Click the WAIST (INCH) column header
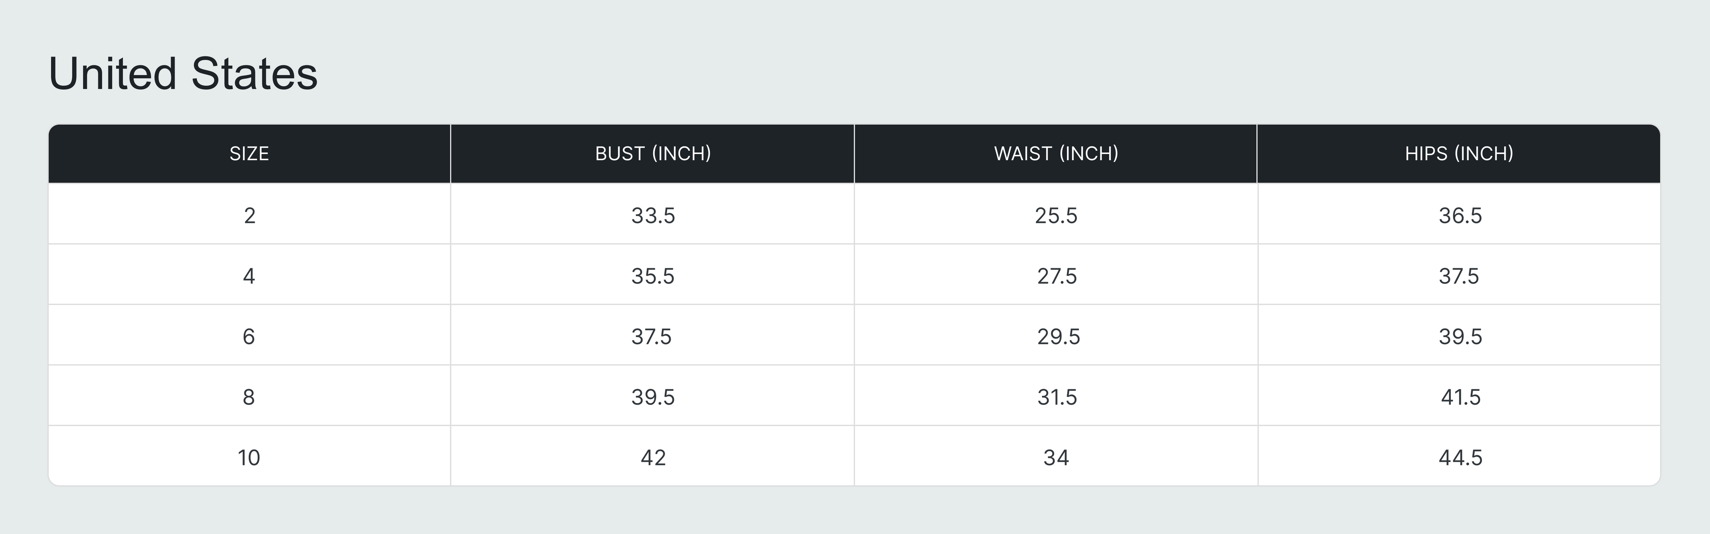 pos(1055,154)
